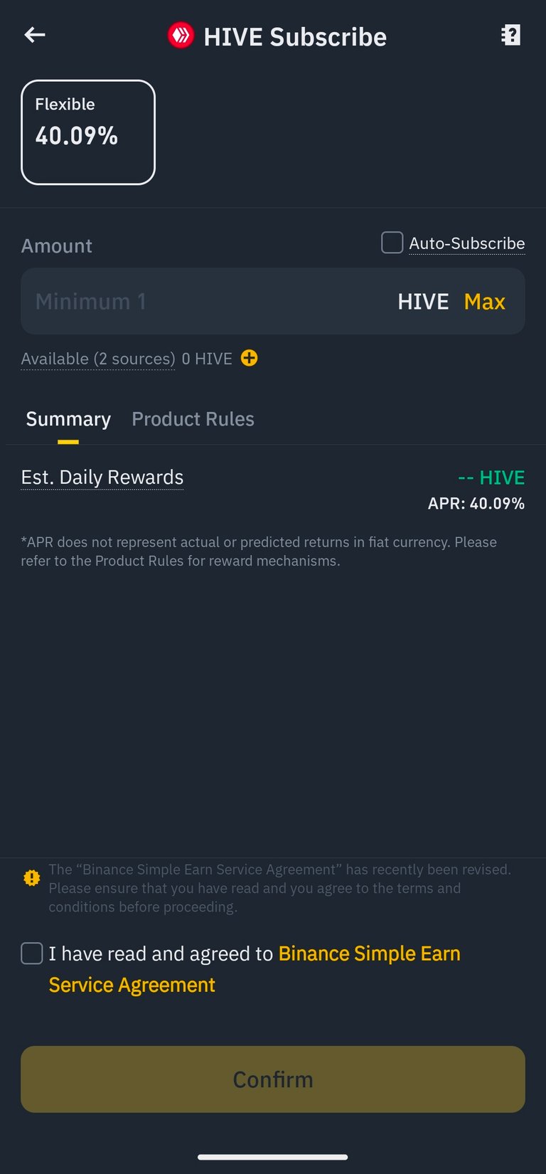
Task: Tap the yellow plus icon next to 0 HIVE
Action: [x=249, y=358]
